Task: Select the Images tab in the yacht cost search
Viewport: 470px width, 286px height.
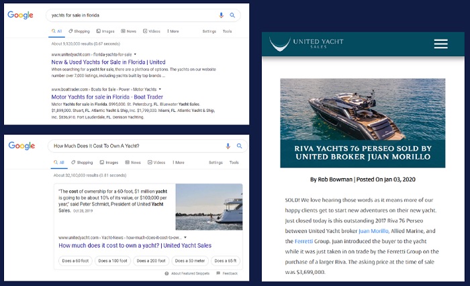Action: point(109,163)
